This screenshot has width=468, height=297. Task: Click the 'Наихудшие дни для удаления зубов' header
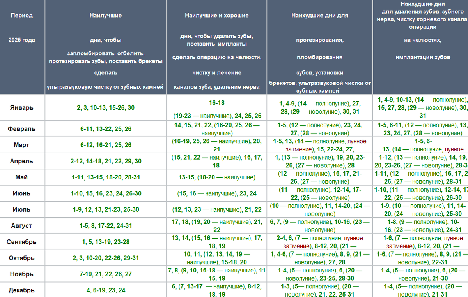point(420,47)
